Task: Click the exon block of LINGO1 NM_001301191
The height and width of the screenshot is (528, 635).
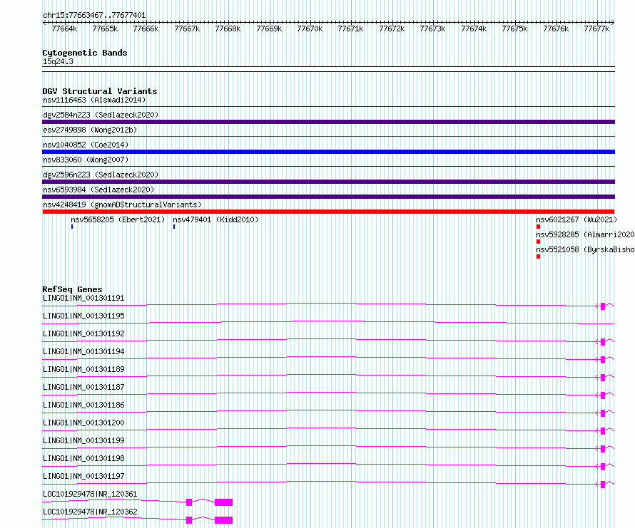Action: (x=603, y=306)
